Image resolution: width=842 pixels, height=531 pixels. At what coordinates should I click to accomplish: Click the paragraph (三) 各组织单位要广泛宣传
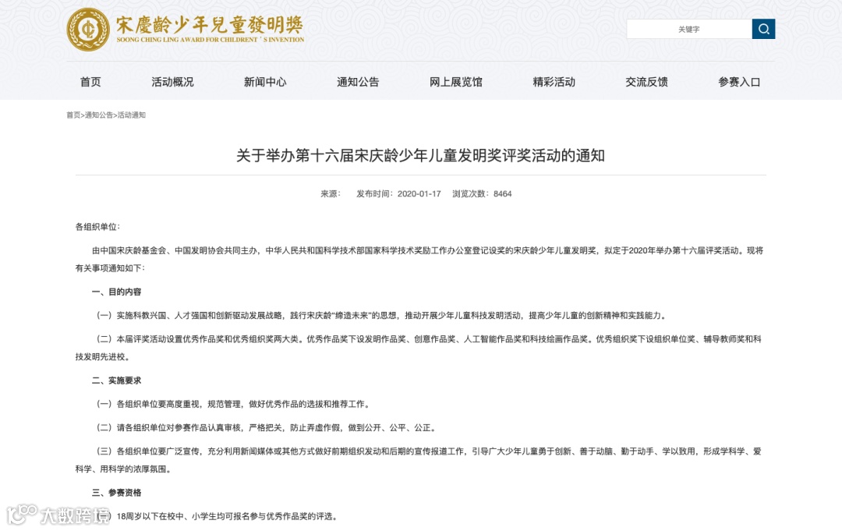(419, 460)
